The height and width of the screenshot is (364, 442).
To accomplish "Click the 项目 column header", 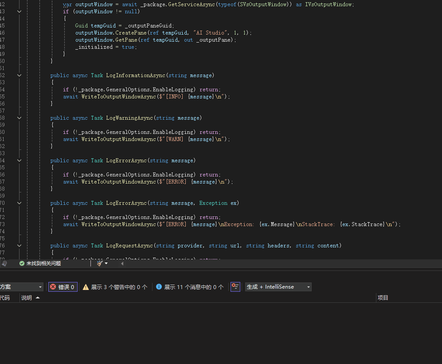I will pos(383,297).
